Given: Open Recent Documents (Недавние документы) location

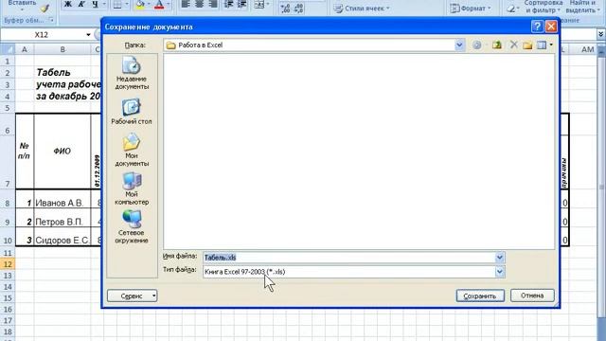Looking at the screenshot, I should click(x=132, y=74).
